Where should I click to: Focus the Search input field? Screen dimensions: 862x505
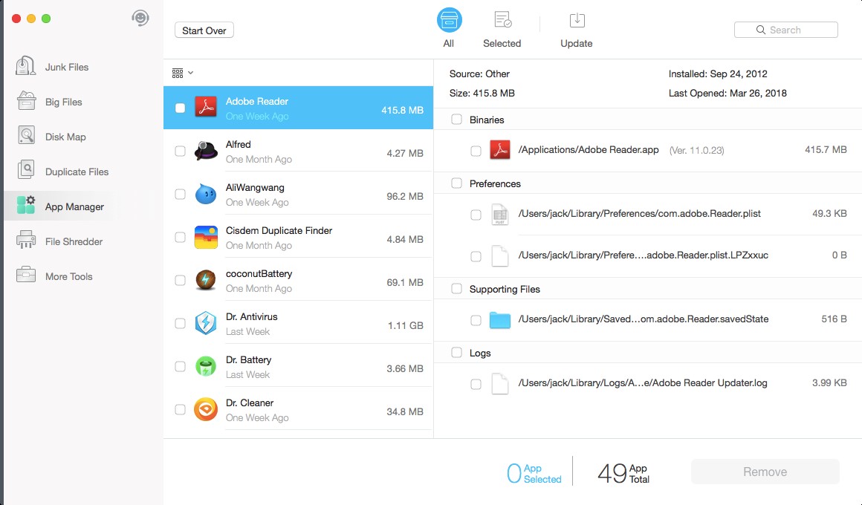pyautogui.click(x=786, y=30)
